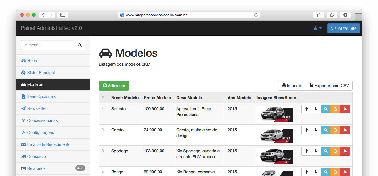The image size is (378, 176).
Task: Click the Sportage showroom thumbnail
Action: (x=275, y=156)
